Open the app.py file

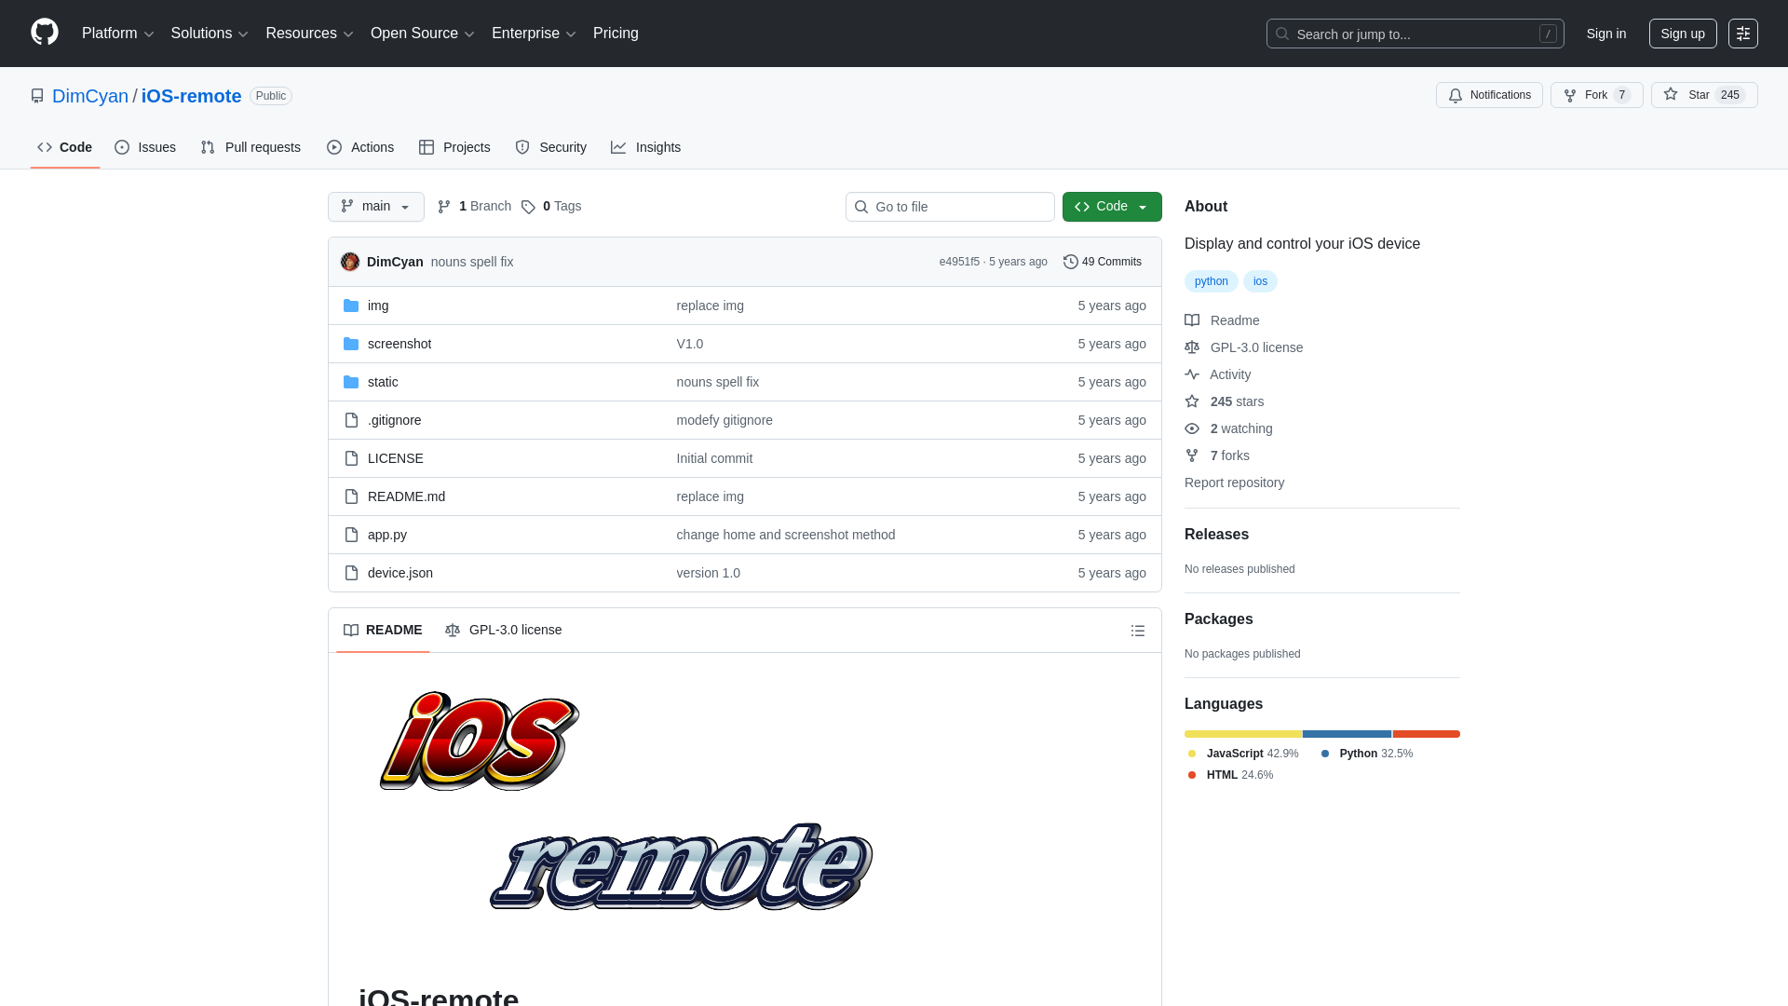coord(386,535)
